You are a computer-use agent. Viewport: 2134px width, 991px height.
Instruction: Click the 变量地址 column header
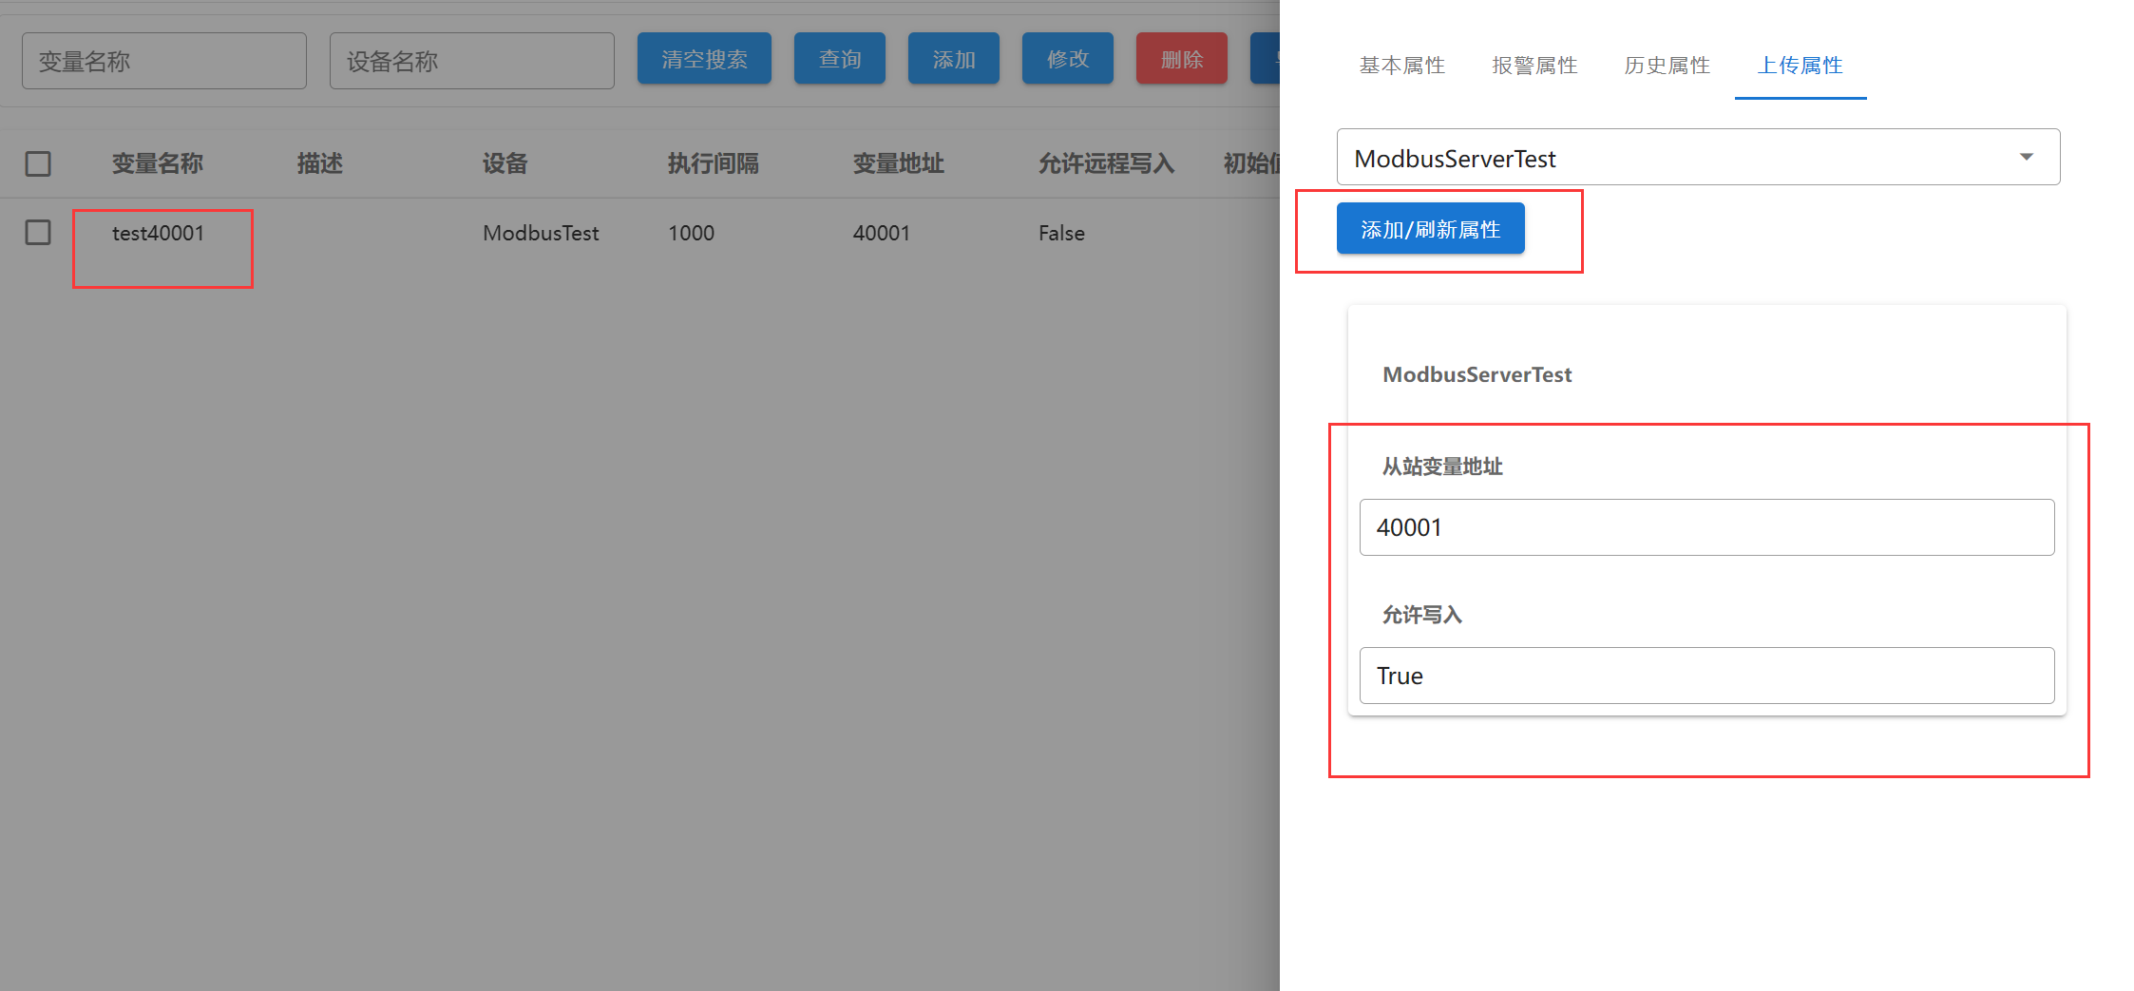pos(898,163)
